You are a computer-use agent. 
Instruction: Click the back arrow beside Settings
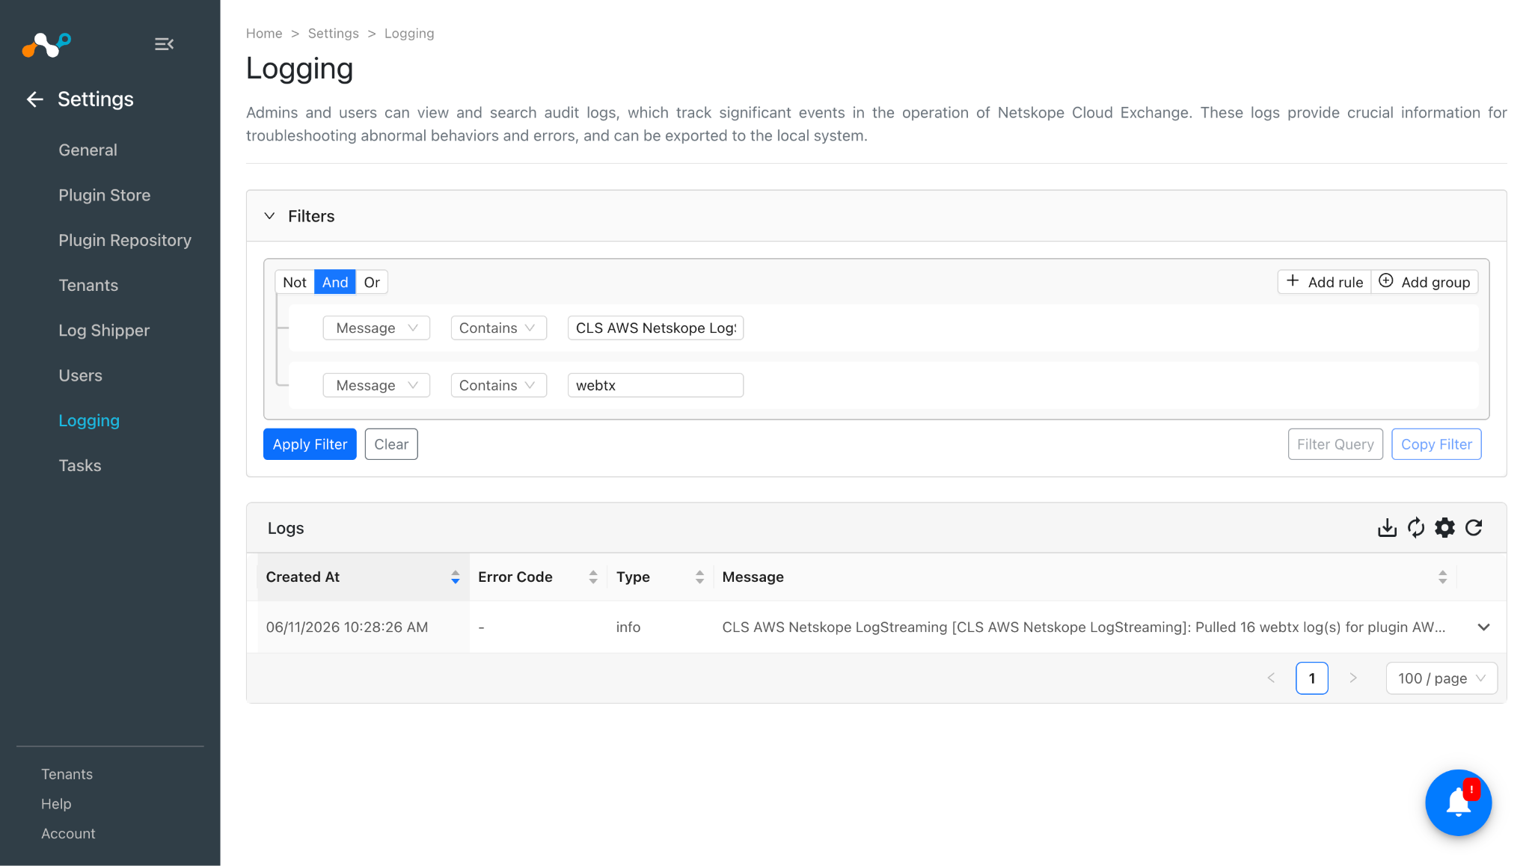pos(34,99)
